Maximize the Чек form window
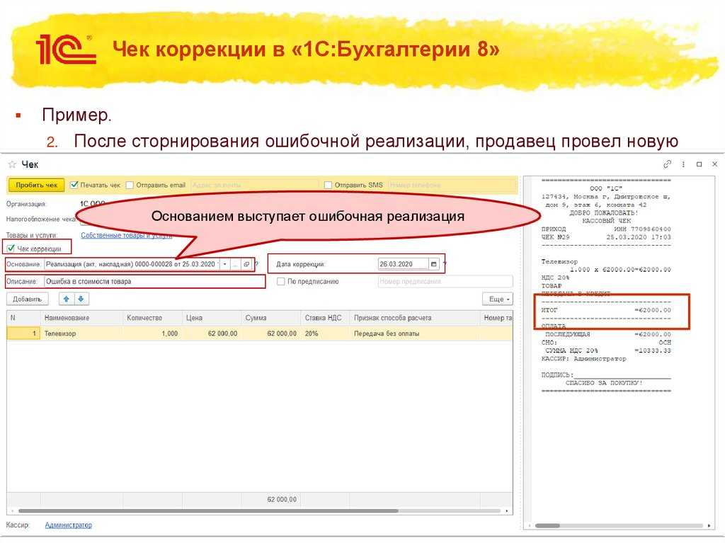The image size is (725, 543). coord(699,164)
